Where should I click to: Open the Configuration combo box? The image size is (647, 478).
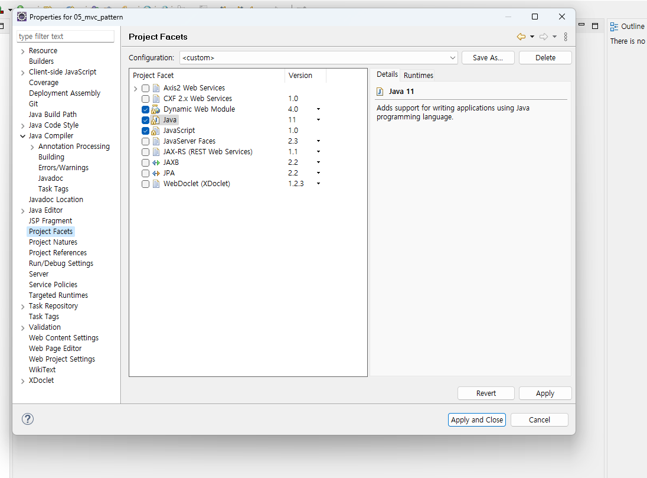coord(319,58)
